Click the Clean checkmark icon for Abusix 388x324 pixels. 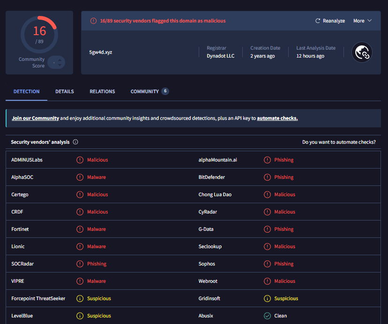(267, 316)
